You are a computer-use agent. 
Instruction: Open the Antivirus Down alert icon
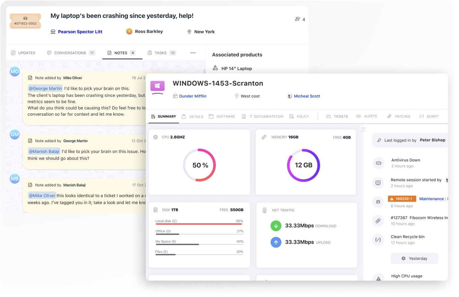(x=379, y=163)
